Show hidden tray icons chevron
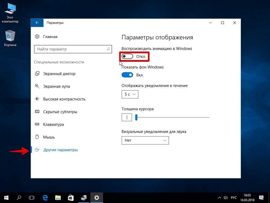Viewport: 270px width, 203px height. coord(220,198)
